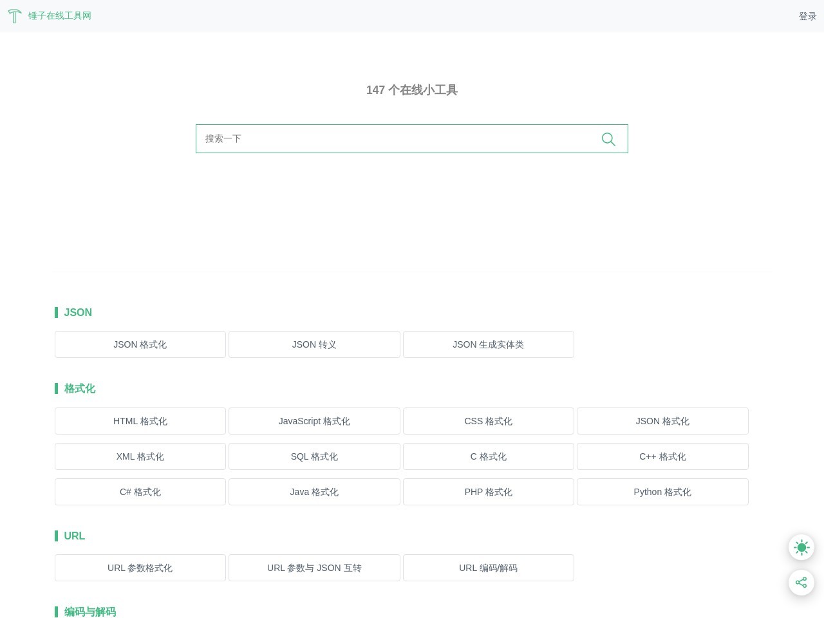This screenshot has height=618, width=824.
Task: Open PHP 格式化 tool
Action: click(x=489, y=492)
